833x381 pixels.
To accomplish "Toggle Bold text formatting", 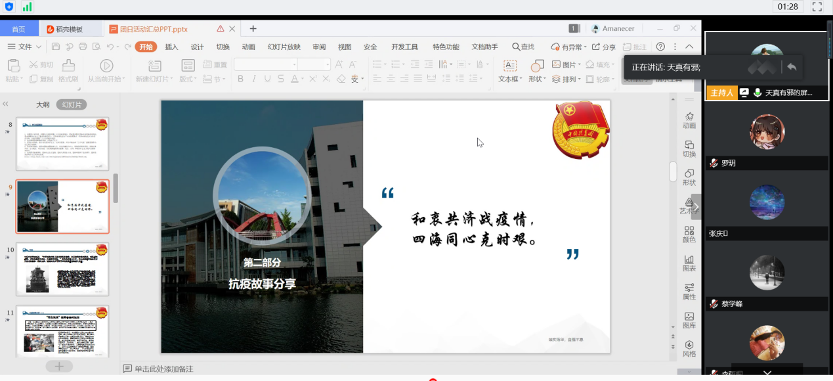I will click(240, 79).
